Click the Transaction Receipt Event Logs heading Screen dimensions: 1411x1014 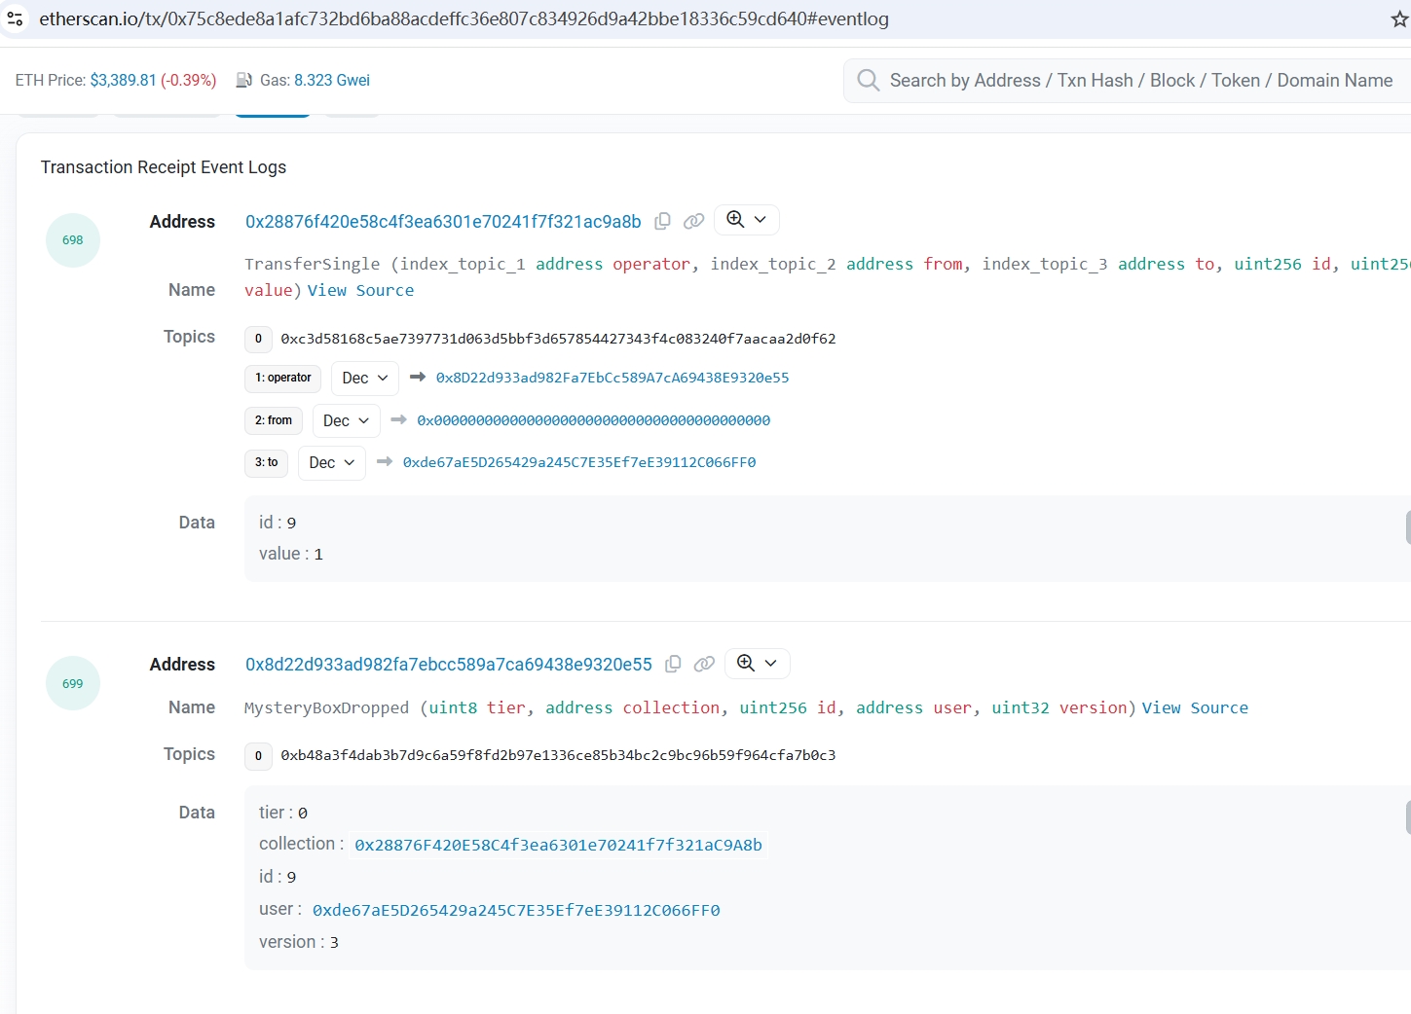(164, 167)
